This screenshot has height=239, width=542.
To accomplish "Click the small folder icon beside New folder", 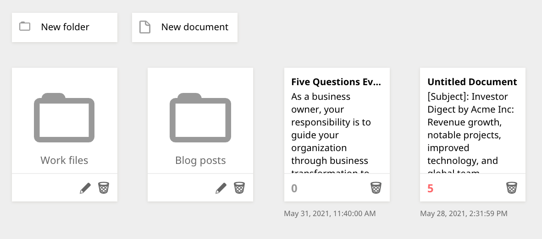I will point(25,27).
